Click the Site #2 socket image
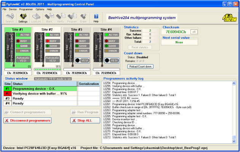Screen dimensions: 240x152 [39, 49]
